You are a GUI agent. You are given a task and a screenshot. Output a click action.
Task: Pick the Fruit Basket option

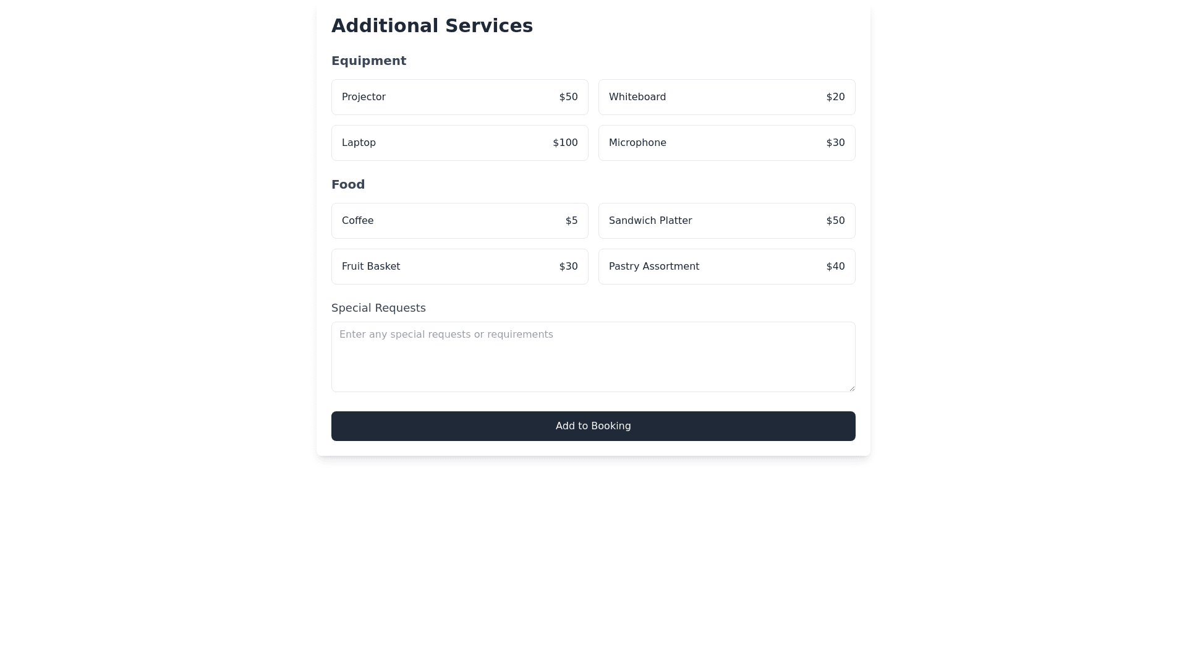(x=459, y=267)
